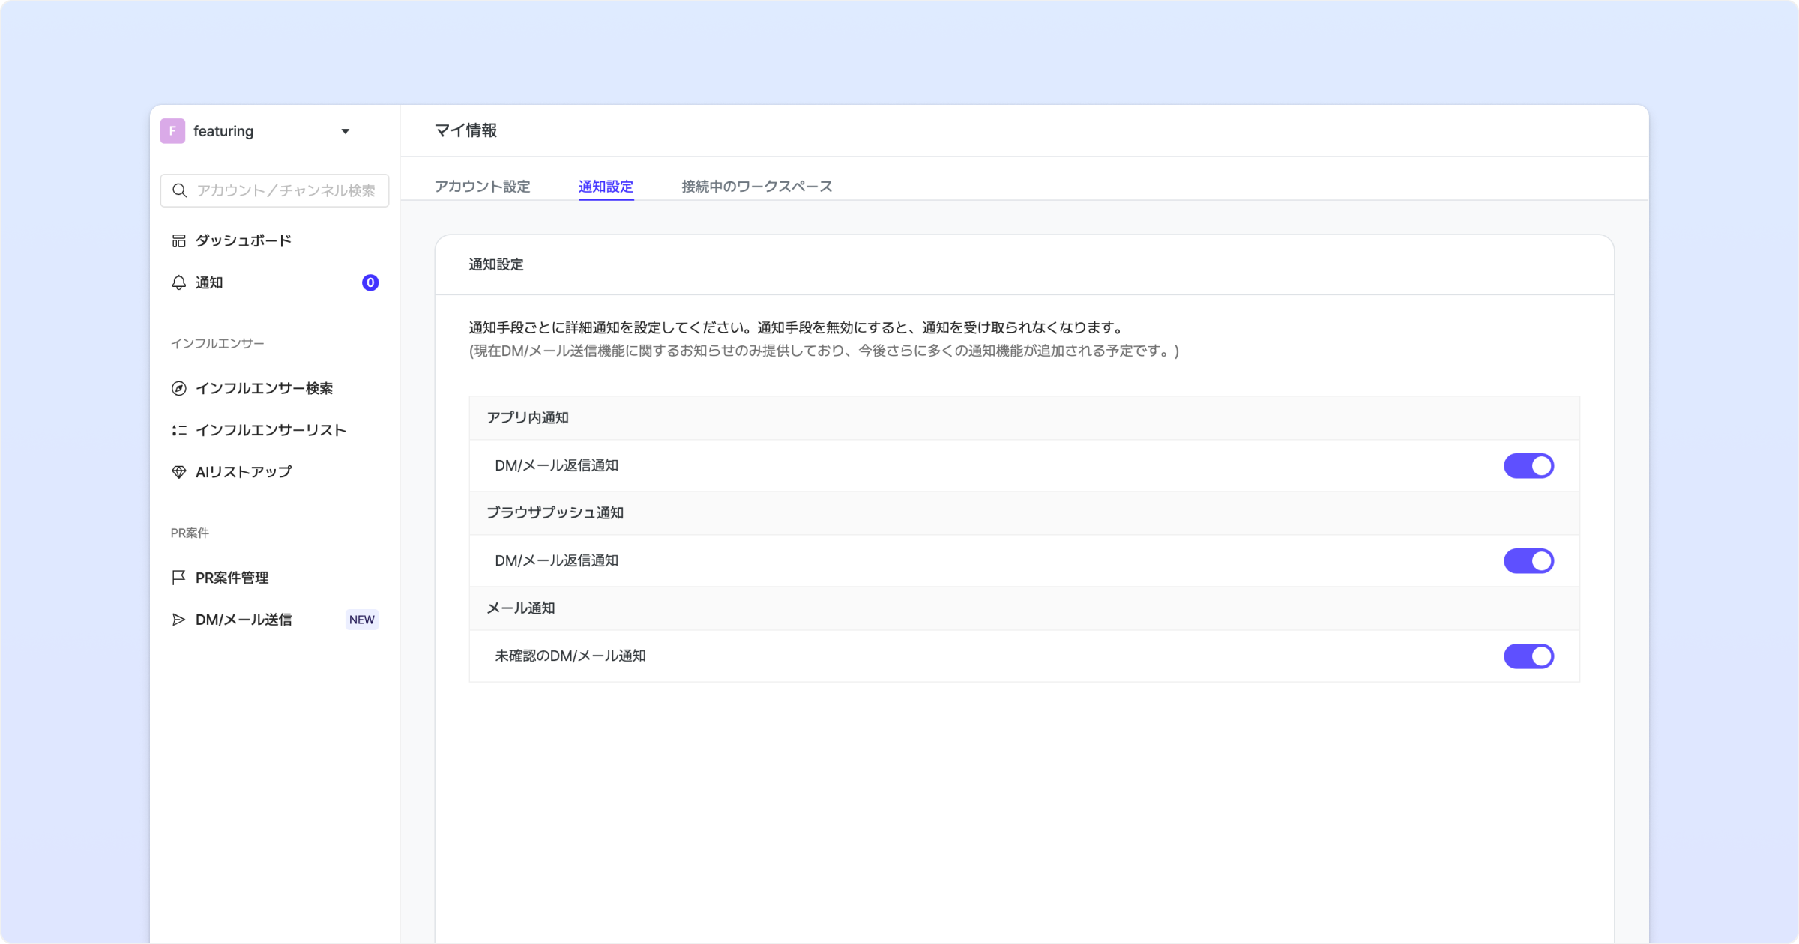Disable in-app DM/メール返信通知 toggle
Screen dimensions: 1799x944
pos(1528,466)
